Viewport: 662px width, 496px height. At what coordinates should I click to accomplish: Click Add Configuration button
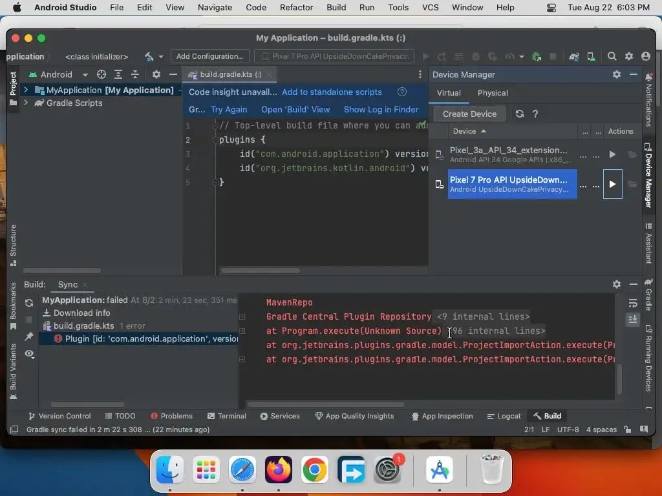pyautogui.click(x=210, y=57)
